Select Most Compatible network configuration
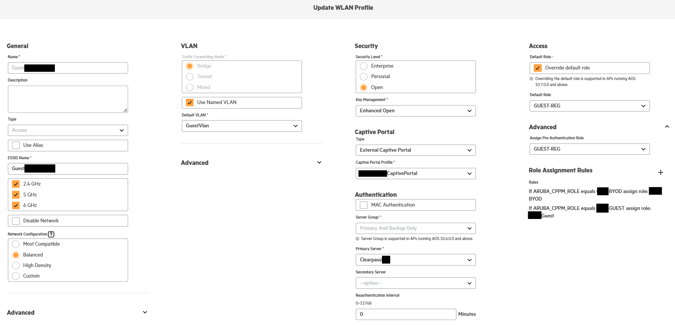 coord(16,244)
